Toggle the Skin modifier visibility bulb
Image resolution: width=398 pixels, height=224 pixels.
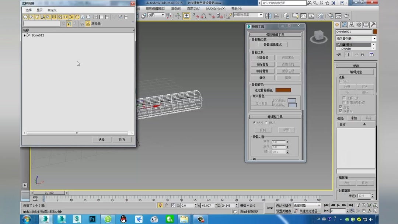pos(339,45)
